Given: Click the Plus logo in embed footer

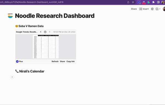Looking at the screenshot, I should [17, 61].
